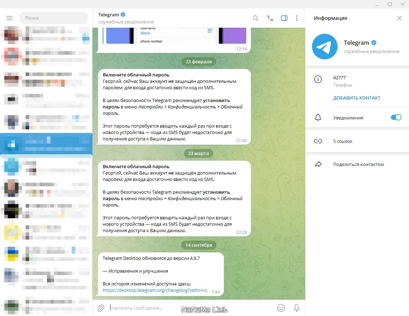
Task: View the 5 ссылок shared links
Action: 343,141
